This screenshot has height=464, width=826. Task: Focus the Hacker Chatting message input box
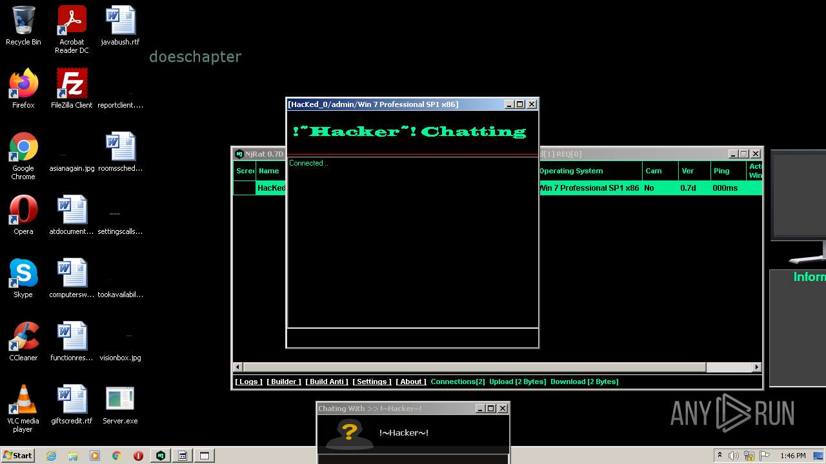(x=412, y=338)
